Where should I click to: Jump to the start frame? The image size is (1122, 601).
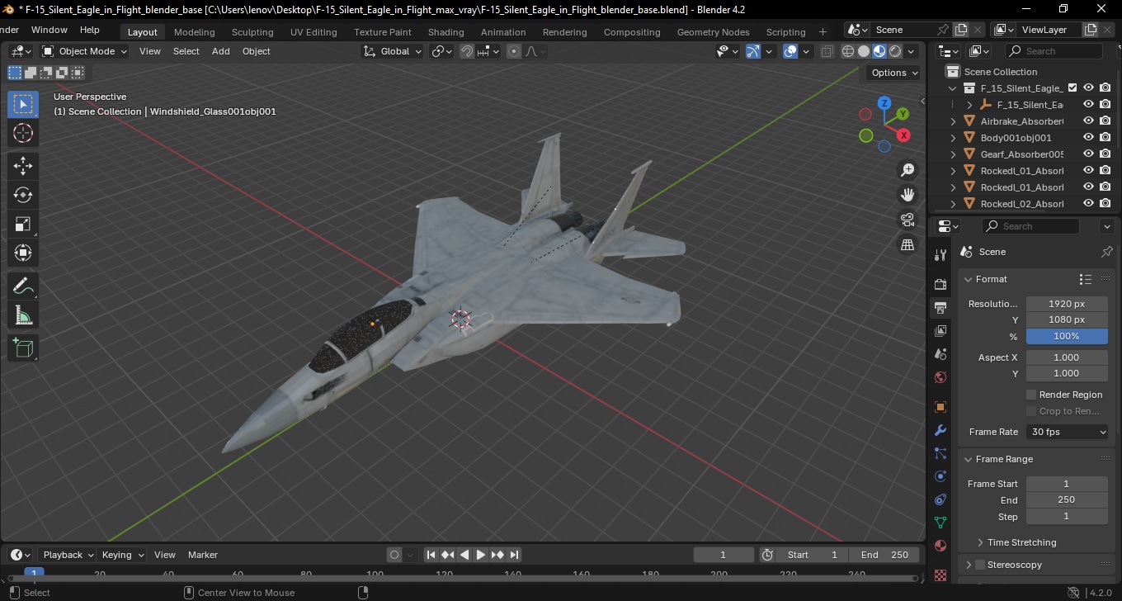(431, 555)
